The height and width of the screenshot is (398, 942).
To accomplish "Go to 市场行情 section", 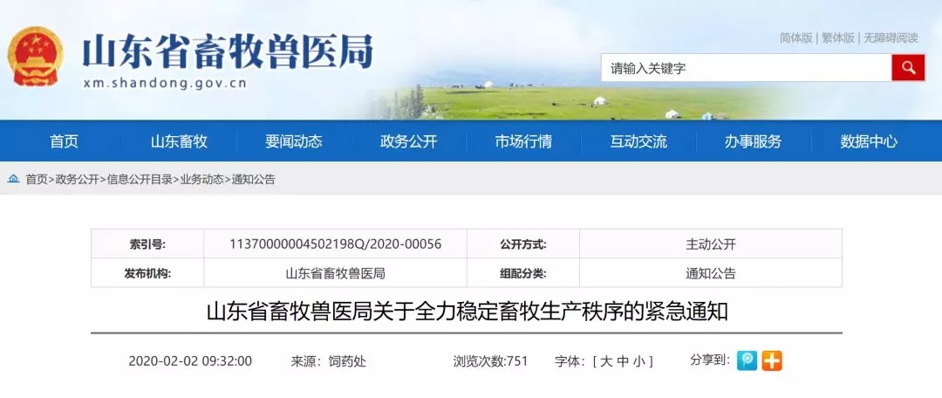I will [x=523, y=142].
